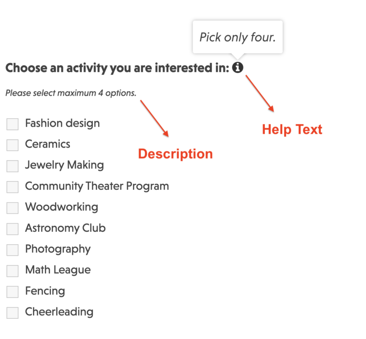Select the Photography activity
366x339 pixels.
(x=12, y=250)
